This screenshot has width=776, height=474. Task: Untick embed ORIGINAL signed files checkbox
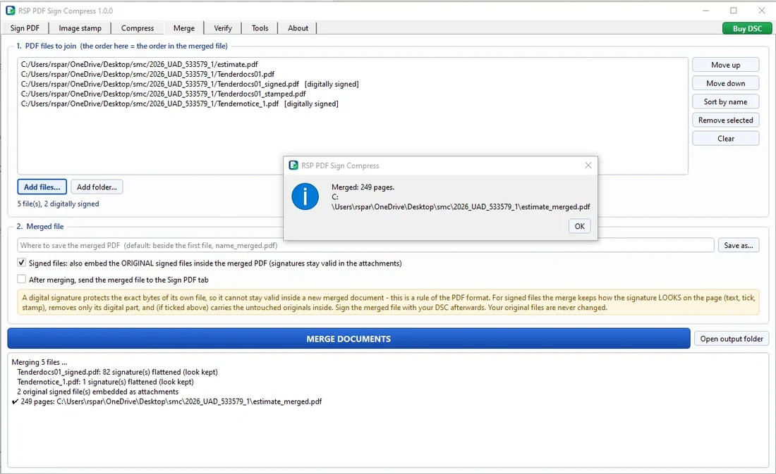point(22,263)
